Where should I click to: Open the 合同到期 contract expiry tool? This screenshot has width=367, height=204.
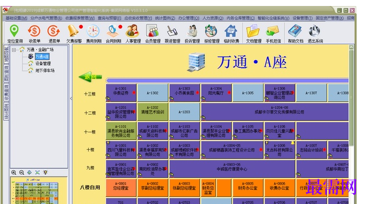pyautogui.click(x=113, y=34)
